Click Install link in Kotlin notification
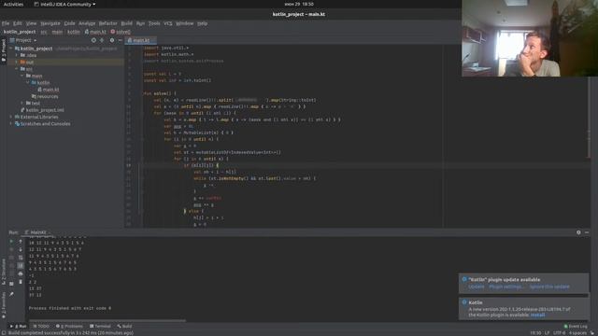 [538, 315]
